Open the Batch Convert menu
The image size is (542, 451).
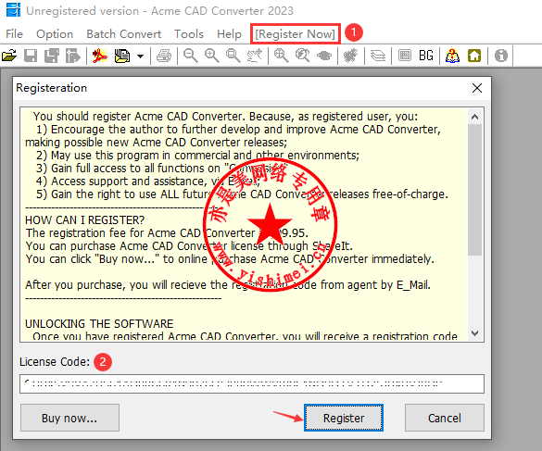click(124, 34)
